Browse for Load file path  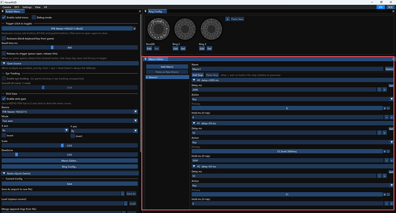126,203
